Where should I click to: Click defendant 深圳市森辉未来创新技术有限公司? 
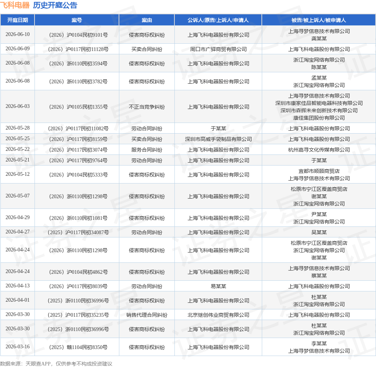pos(319,110)
